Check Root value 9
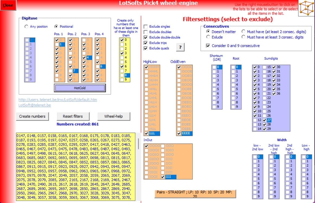The height and width of the screenshot is (203, 315). (233, 107)
